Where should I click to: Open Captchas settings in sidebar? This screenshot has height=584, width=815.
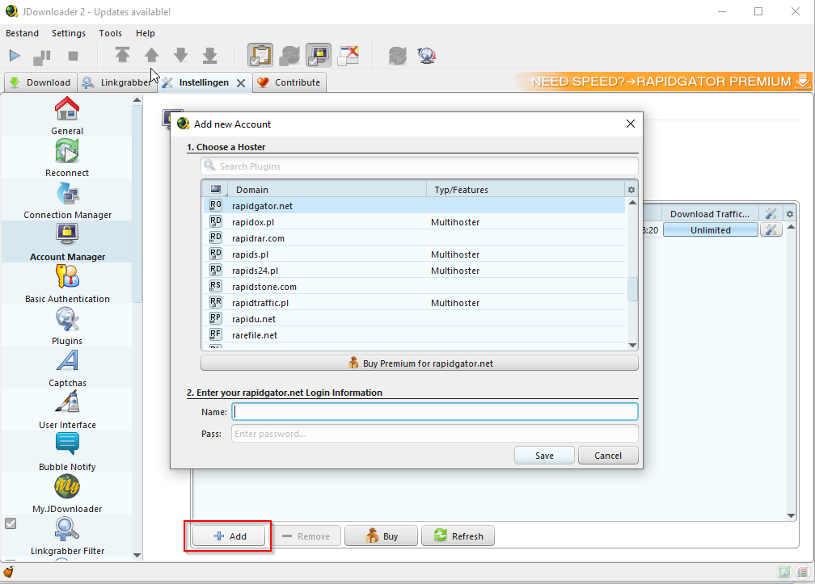[x=67, y=368]
